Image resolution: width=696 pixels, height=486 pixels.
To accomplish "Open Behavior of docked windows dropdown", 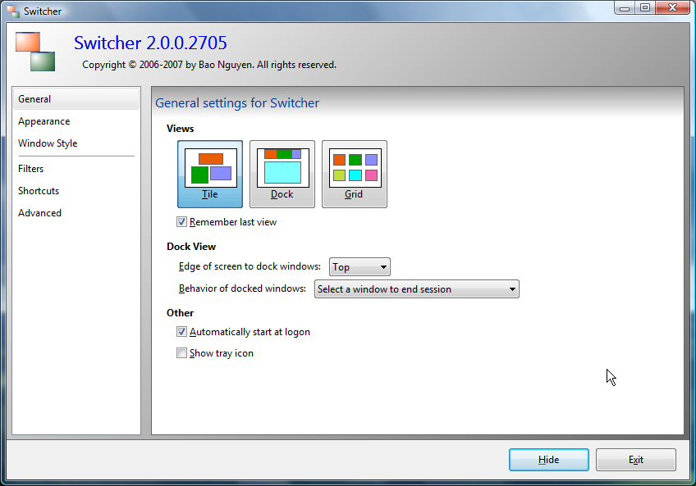I will (417, 289).
